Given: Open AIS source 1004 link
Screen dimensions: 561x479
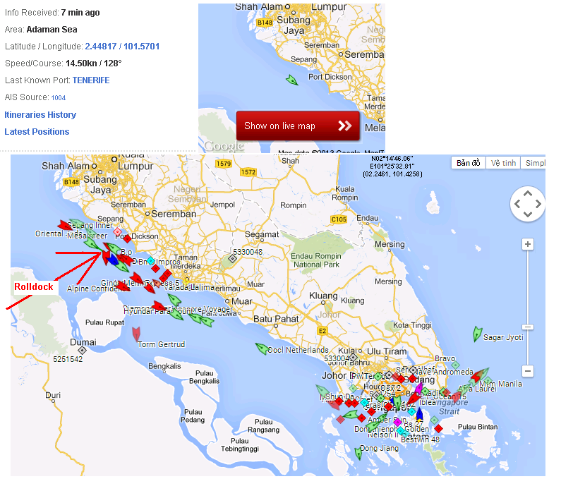Looking at the screenshot, I should 59,97.
